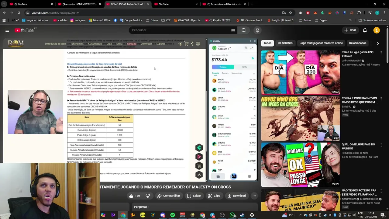Open Steam from the taskbar

click(242, 215)
